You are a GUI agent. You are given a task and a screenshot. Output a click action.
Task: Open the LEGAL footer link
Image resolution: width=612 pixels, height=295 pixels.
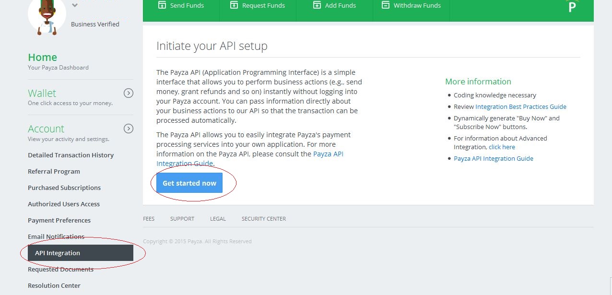click(218, 219)
